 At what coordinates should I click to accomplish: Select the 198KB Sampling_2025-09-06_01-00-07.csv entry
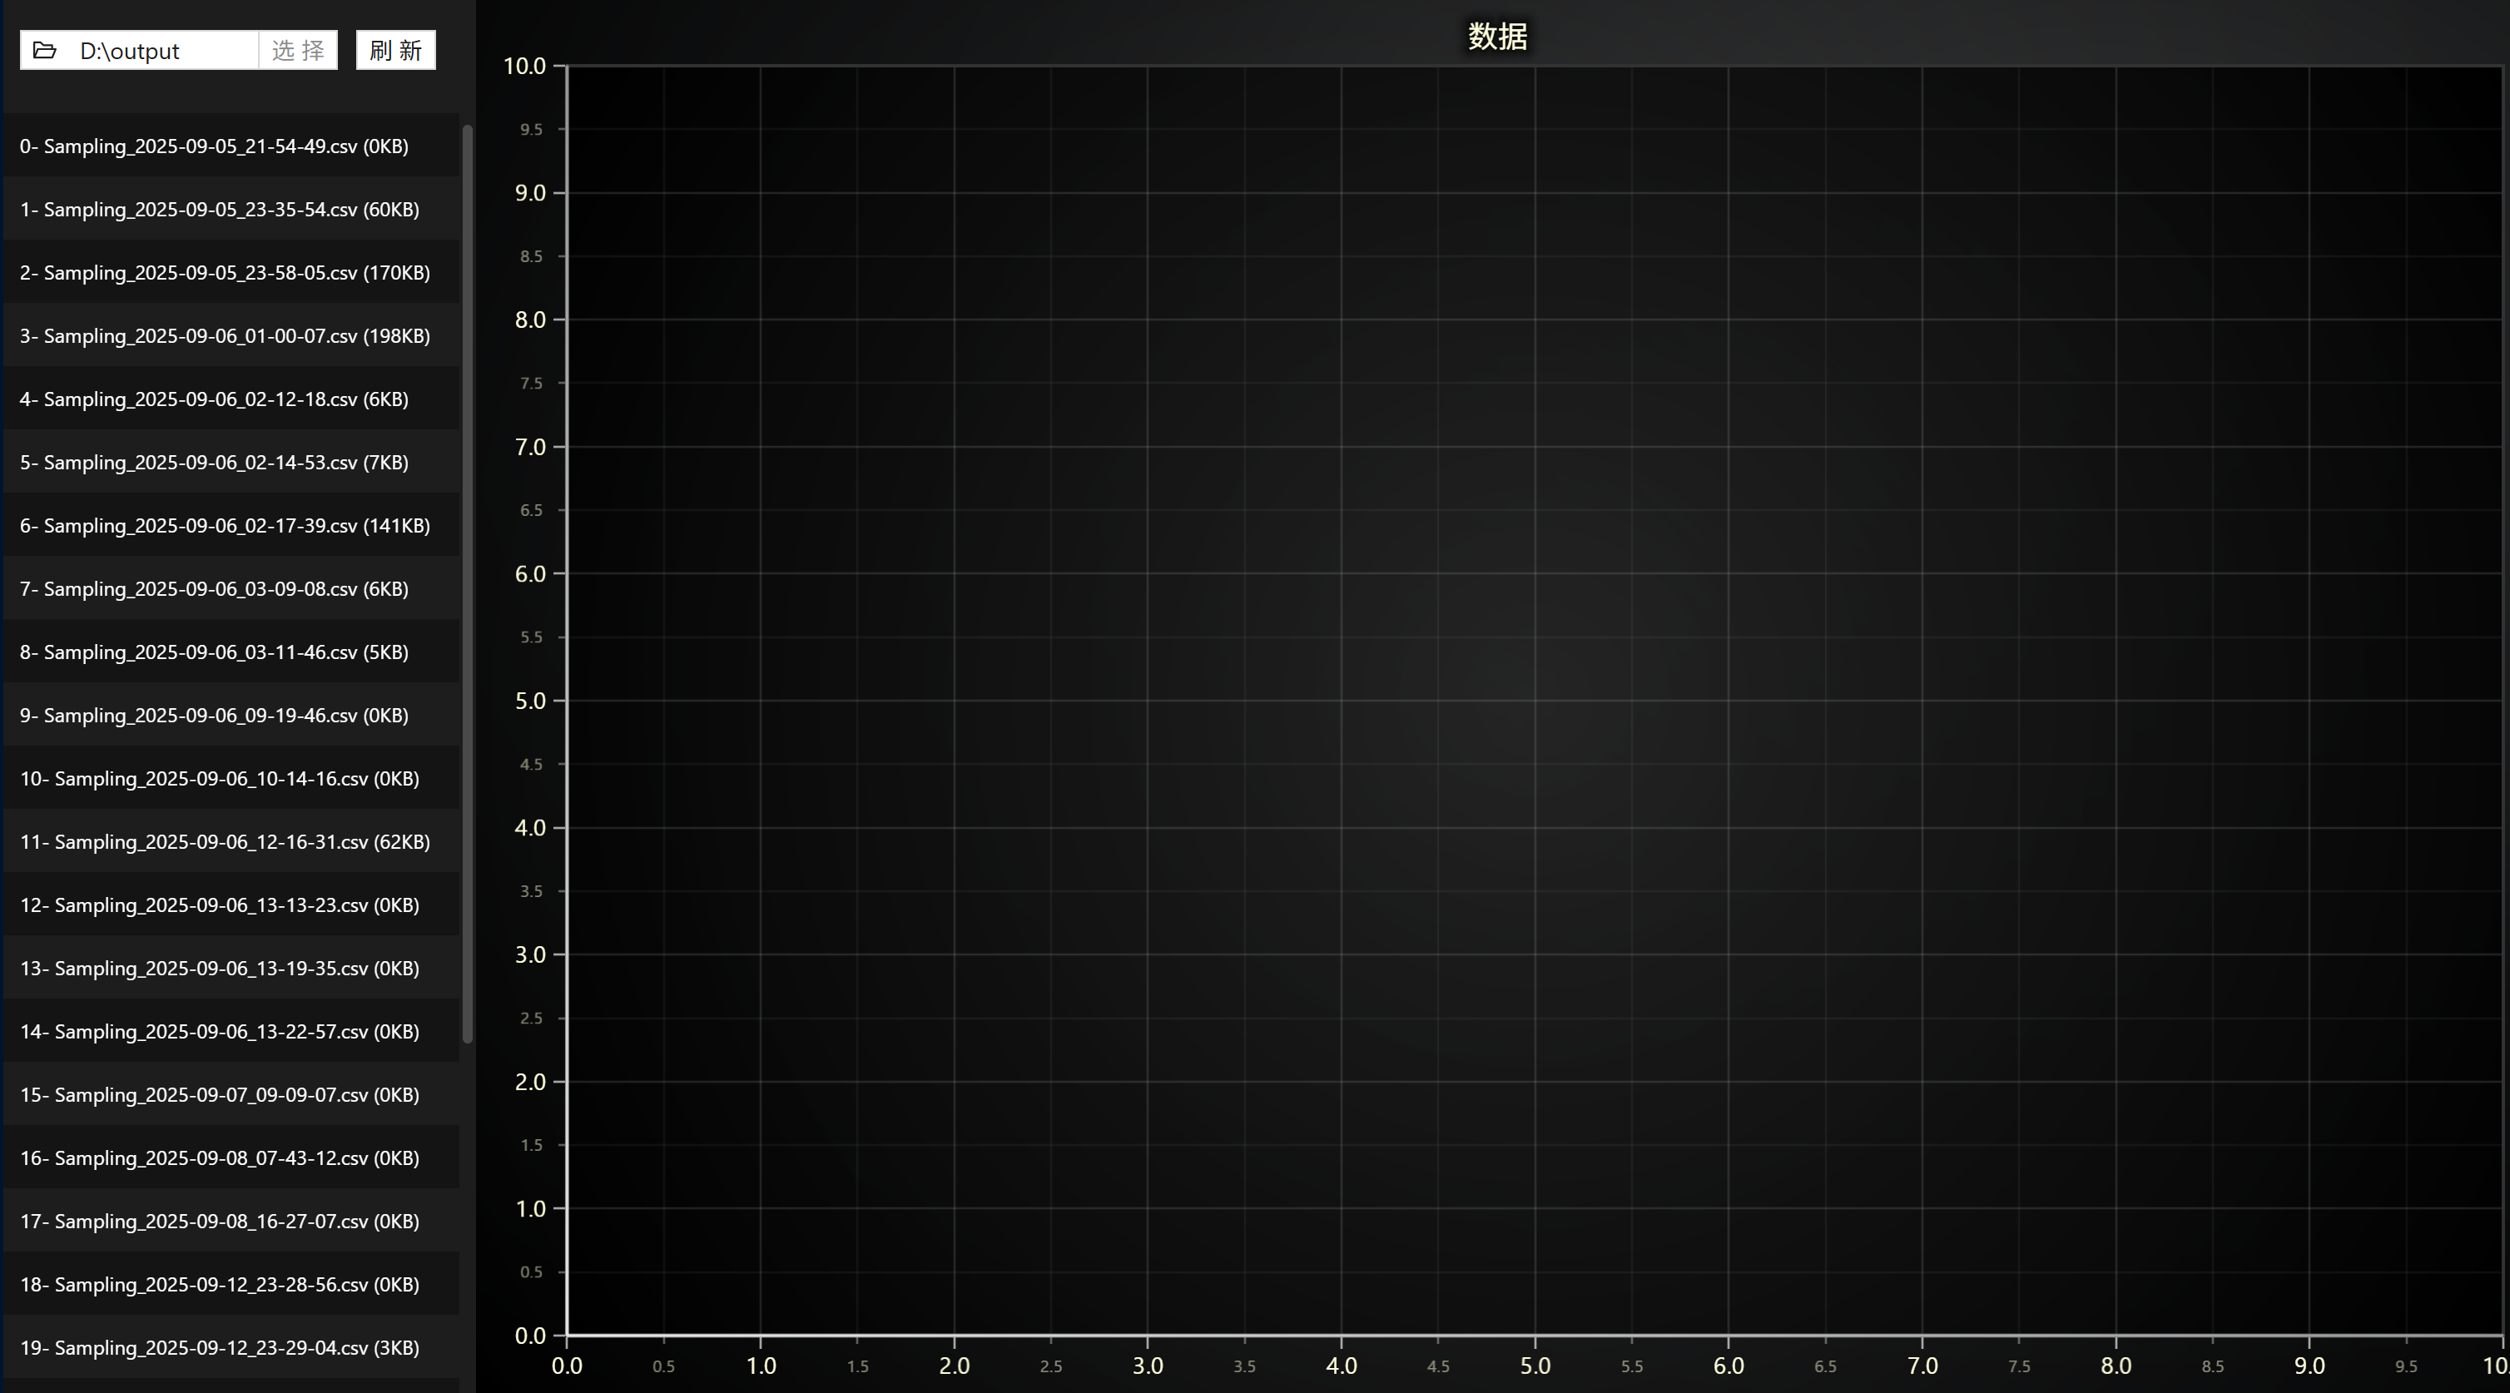(225, 336)
